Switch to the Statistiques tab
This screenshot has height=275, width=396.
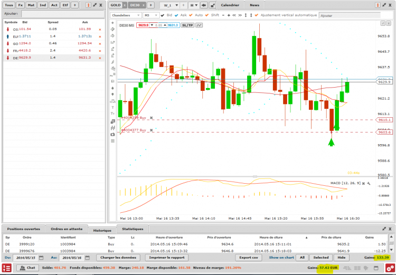(x=133, y=229)
